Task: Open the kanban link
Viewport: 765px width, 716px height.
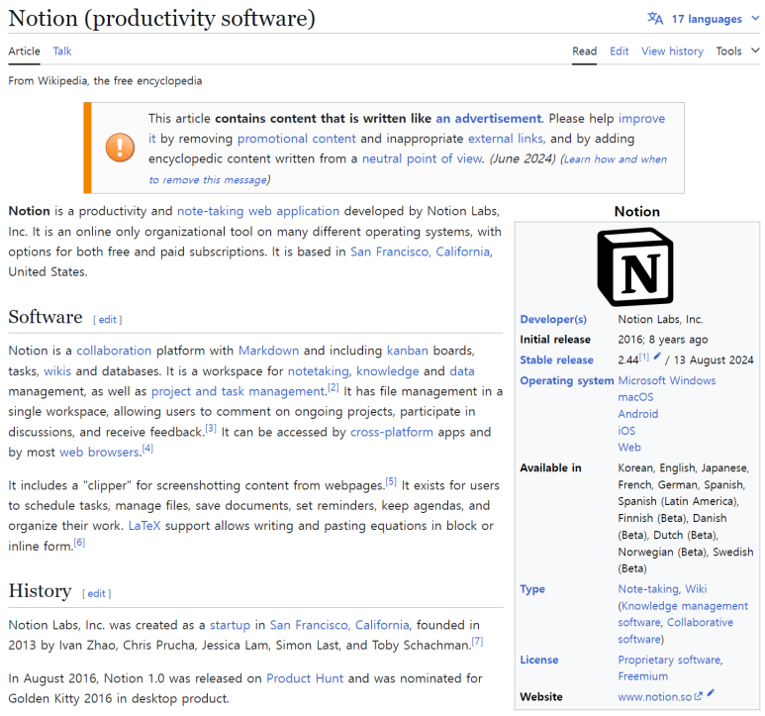Action: pyautogui.click(x=408, y=351)
